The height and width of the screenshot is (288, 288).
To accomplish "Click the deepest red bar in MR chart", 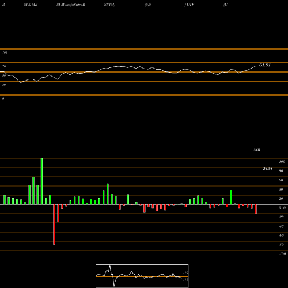I will coord(54,225).
